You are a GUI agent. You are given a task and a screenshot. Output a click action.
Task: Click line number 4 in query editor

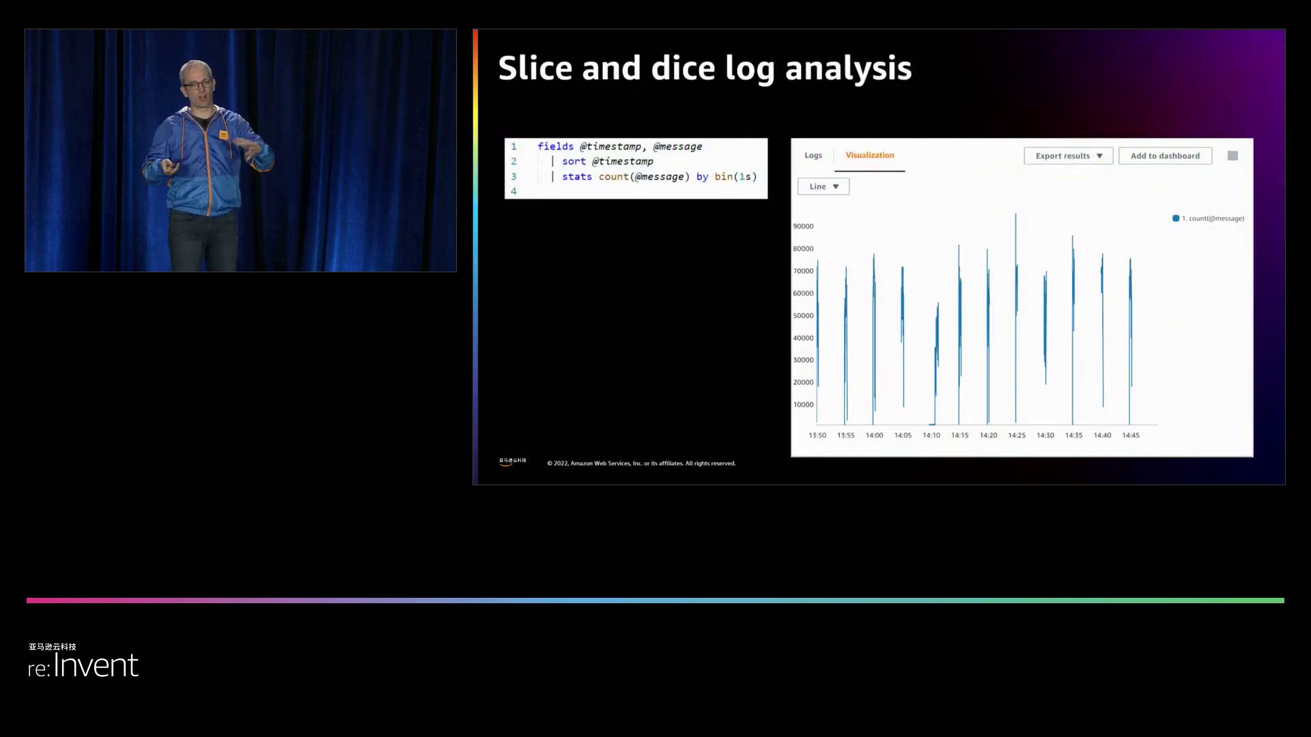click(513, 192)
